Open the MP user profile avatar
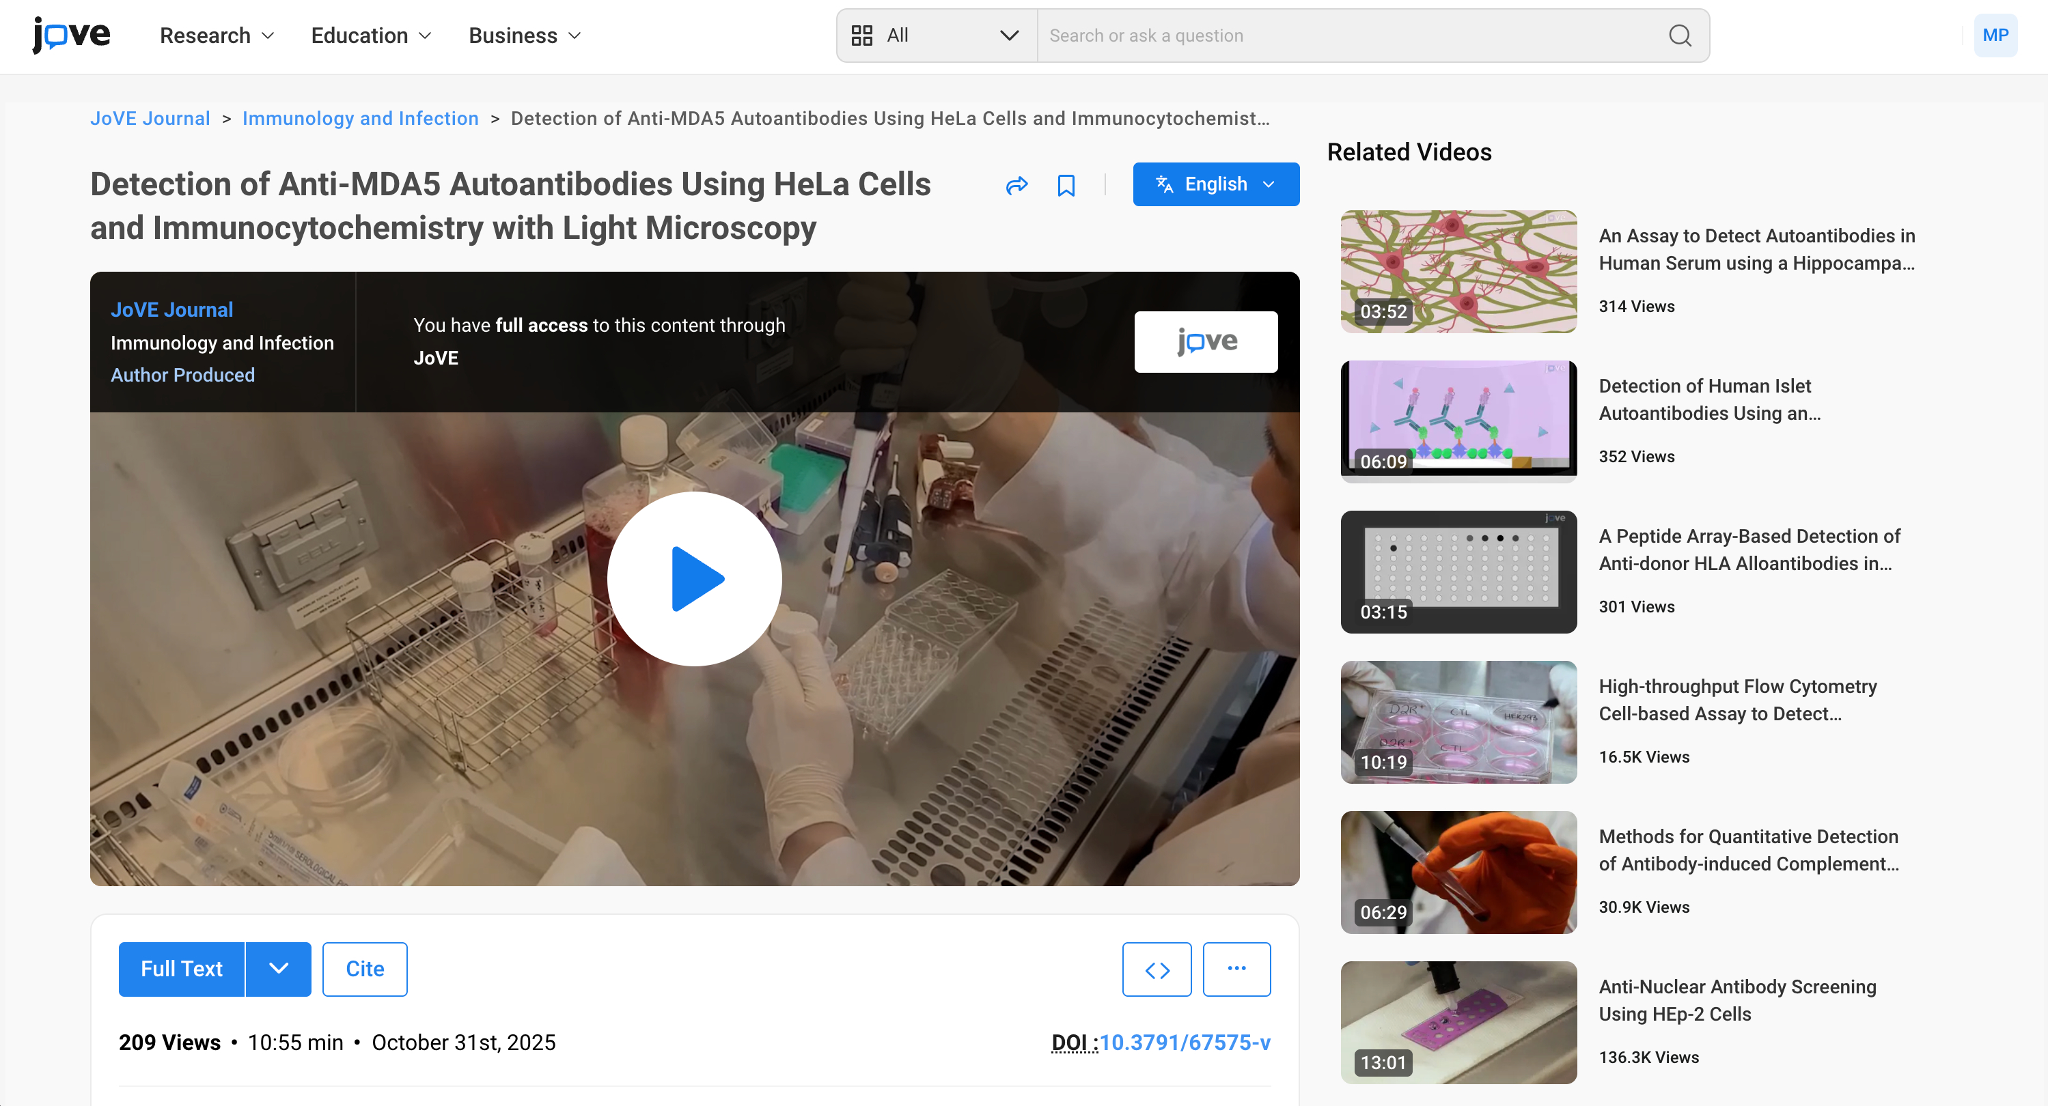2048x1106 pixels. click(x=1995, y=35)
